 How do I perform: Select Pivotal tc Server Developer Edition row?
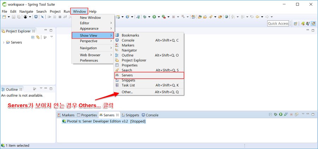[104, 121]
